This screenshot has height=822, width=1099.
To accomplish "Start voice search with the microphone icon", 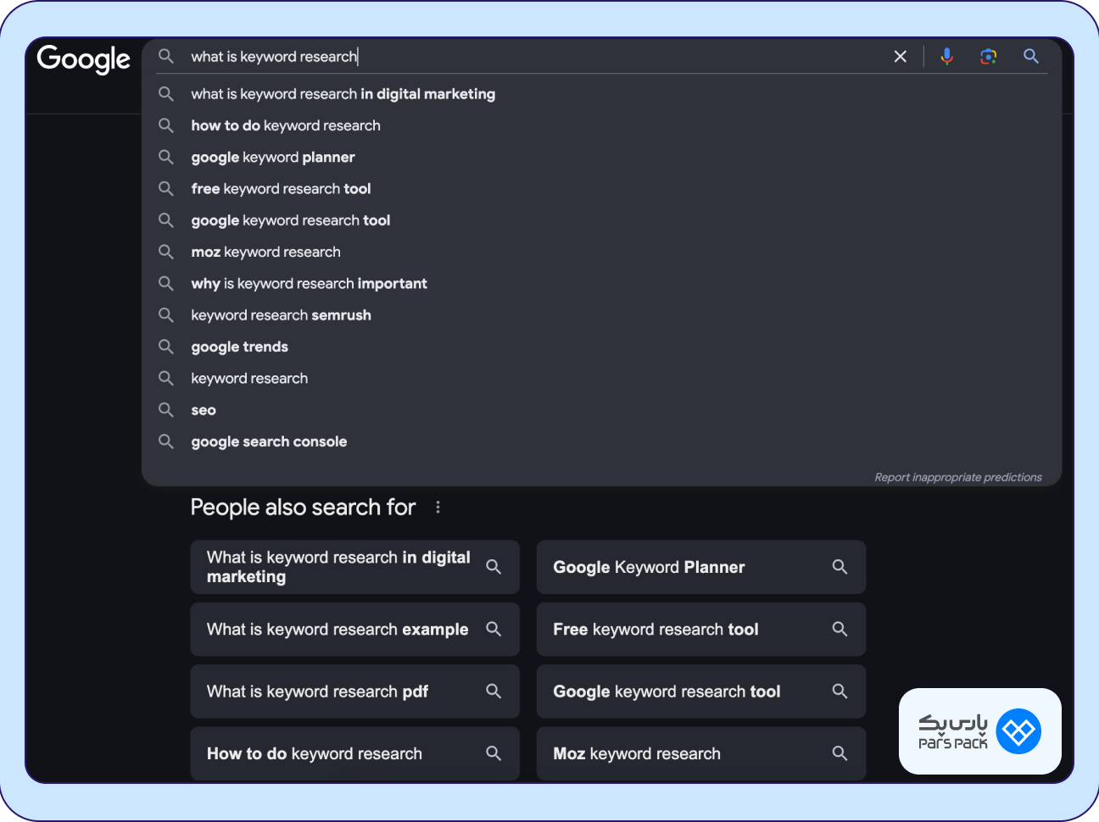I will coord(947,56).
